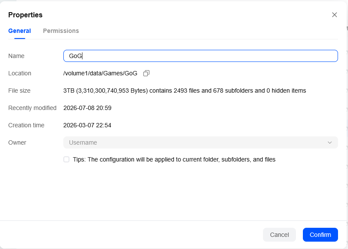Click the Properties dialog title
Viewport: 348px width, 249px height.
25,15
